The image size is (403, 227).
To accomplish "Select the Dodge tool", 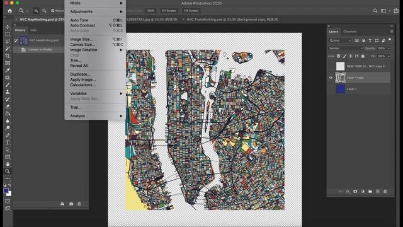I will coord(8,128).
